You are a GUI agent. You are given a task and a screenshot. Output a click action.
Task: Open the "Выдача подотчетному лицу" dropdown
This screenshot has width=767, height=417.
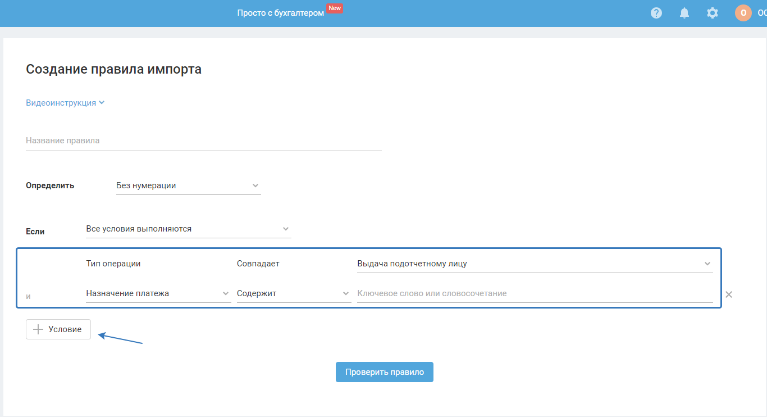(x=535, y=264)
